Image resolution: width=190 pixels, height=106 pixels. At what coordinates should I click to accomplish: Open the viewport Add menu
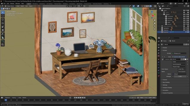[26, 6]
